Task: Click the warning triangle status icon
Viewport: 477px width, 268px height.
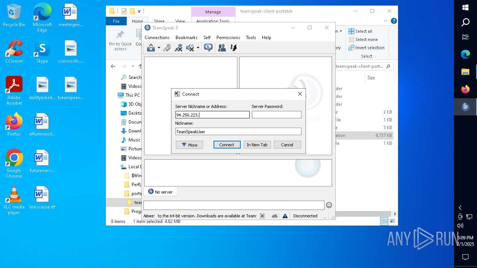Action: click(285, 216)
